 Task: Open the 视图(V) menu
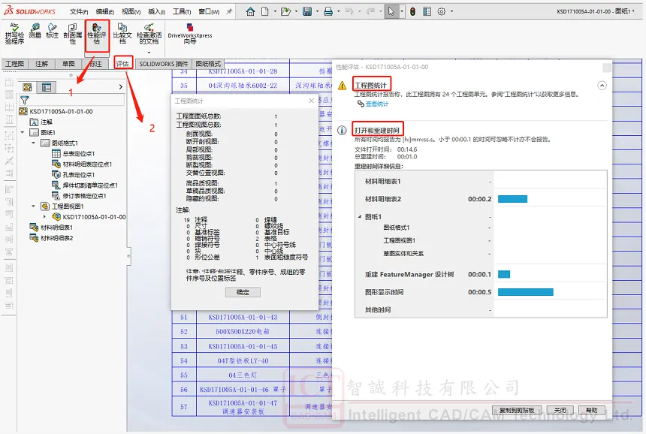[131, 11]
